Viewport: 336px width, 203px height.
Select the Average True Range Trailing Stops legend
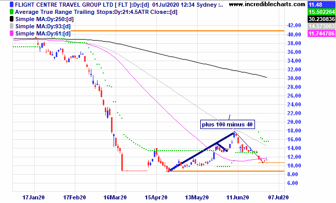(x=96, y=12)
